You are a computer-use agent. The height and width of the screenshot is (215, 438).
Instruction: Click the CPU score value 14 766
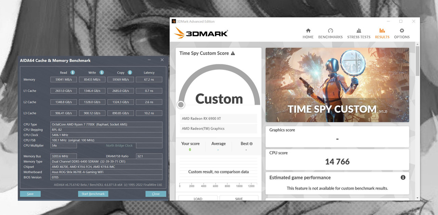tap(337, 162)
